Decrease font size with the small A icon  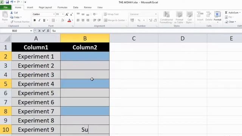71,14
